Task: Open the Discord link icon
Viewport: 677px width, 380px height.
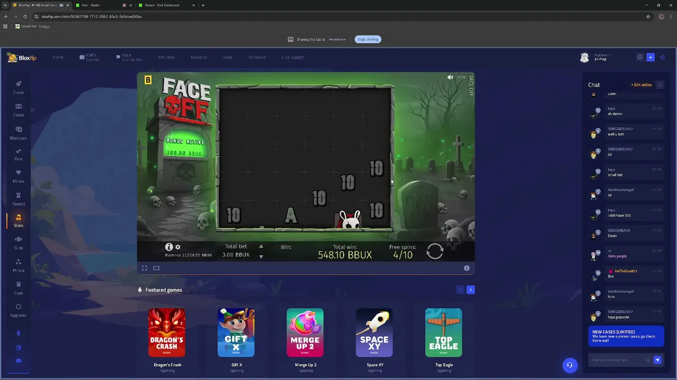Action: [x=19, y=361]
